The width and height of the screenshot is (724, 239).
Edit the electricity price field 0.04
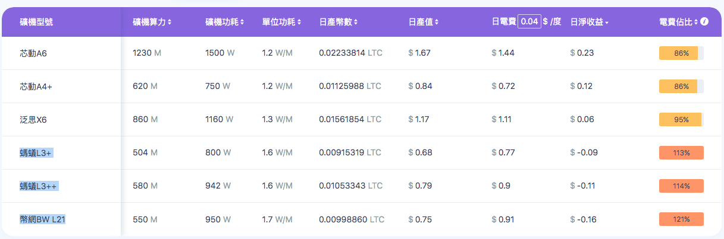[x=529, y=21]
